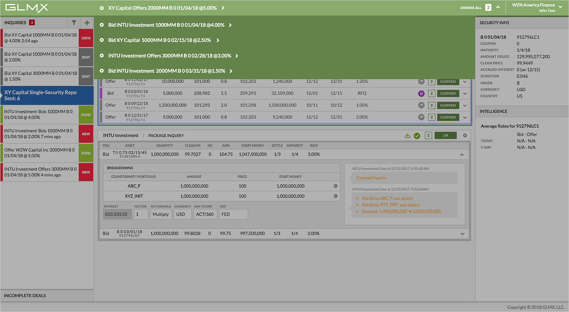Suspend the Offer 9,000,000 row
Image resolution: width=569 pixels, height=312 pixels.
click(448, 117)
